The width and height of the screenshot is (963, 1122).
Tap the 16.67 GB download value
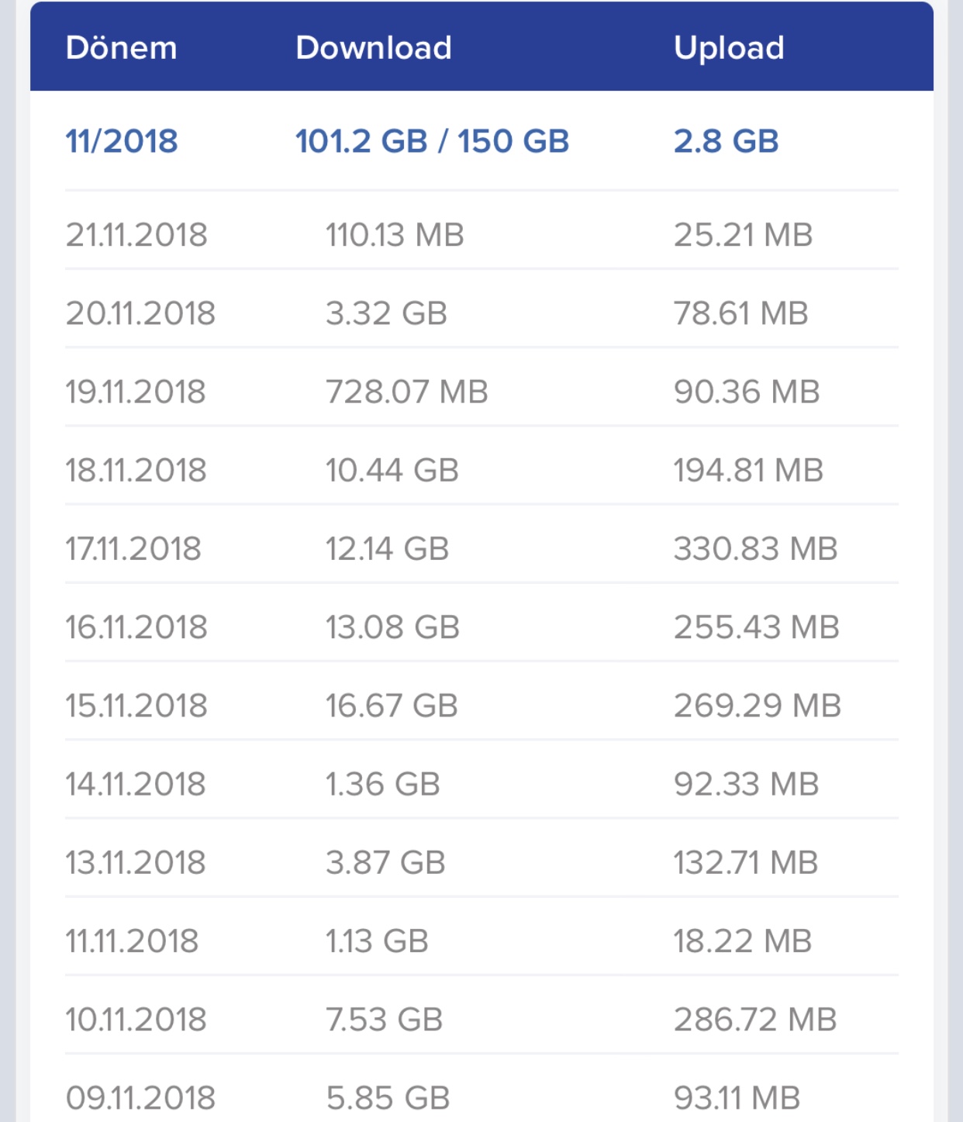(392, 705)
